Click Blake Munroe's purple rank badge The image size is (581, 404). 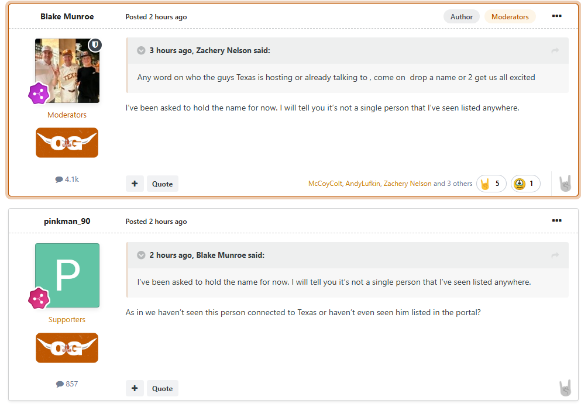[x=39, y=94]
